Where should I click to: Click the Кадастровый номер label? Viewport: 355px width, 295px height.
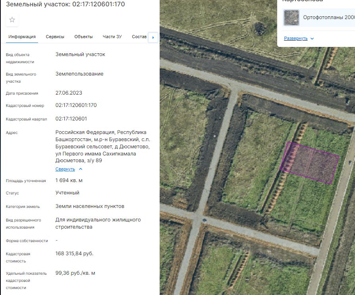[25, 106]
